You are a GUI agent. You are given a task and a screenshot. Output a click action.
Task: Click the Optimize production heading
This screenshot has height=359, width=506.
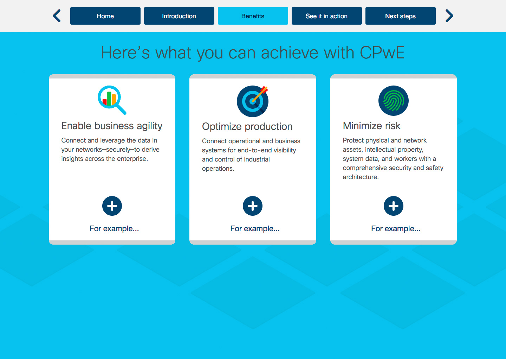(x=247, y=127)
